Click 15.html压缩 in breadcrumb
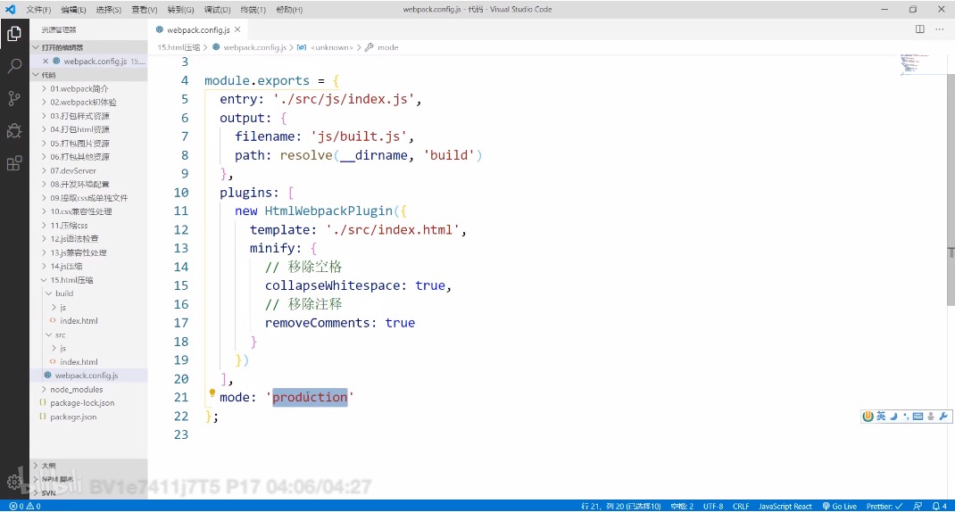 click(179, 47)
